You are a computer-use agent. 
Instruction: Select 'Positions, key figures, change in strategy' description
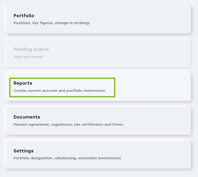tap(52, 23)
